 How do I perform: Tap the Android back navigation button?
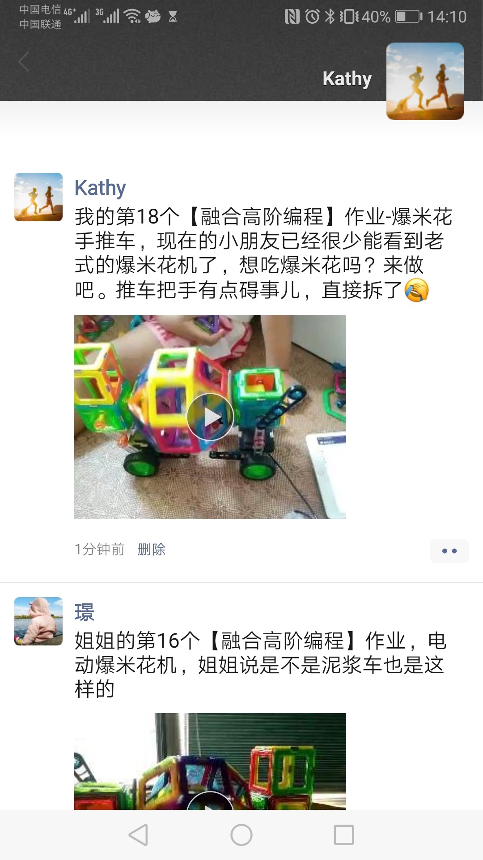click(x=138, y=835)
